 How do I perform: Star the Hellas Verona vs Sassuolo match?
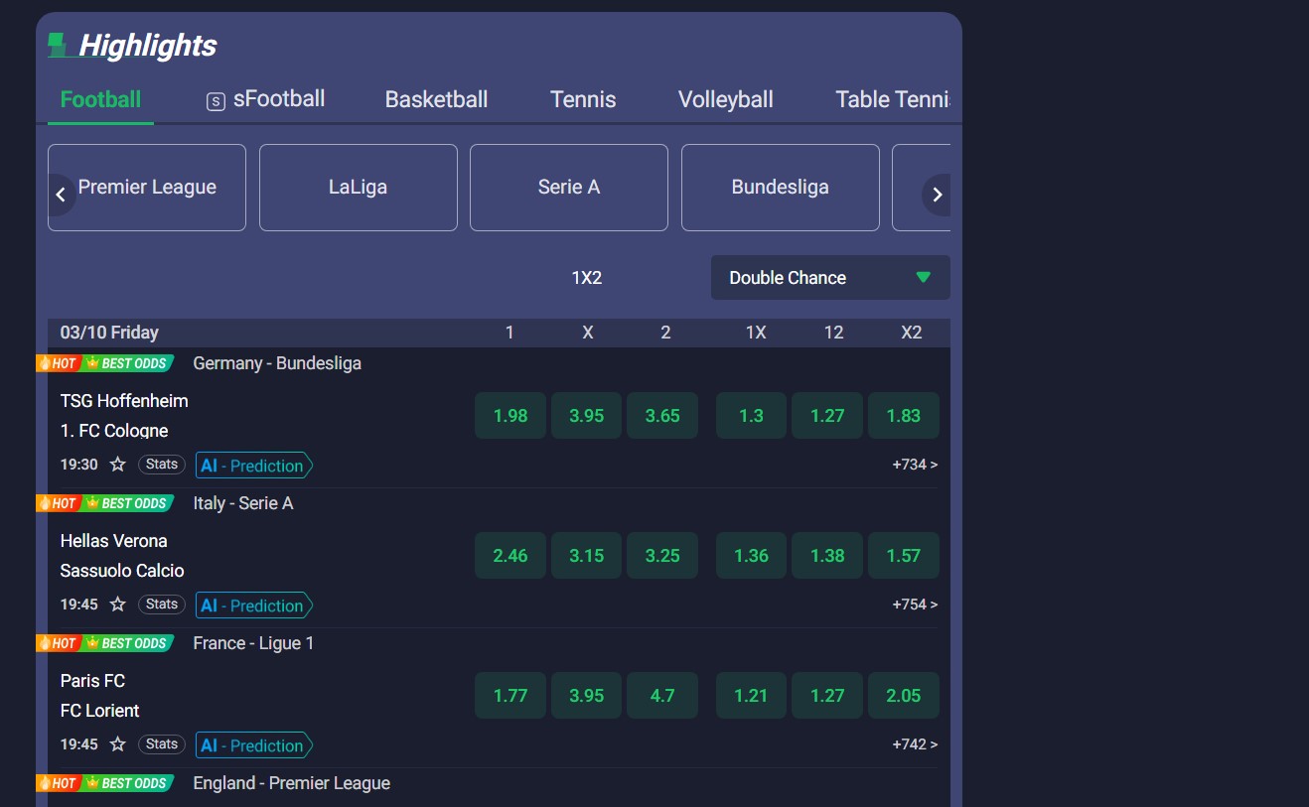click(117, 605)
